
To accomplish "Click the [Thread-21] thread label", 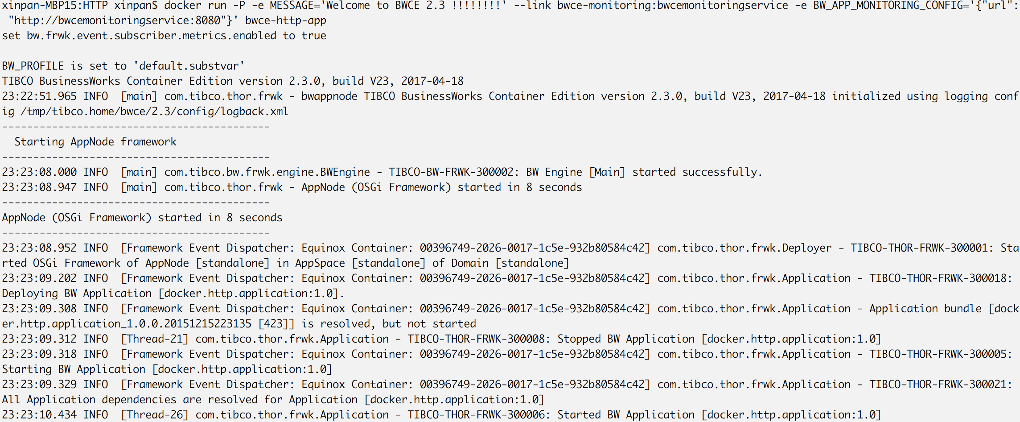I will (x=155, y=339).
